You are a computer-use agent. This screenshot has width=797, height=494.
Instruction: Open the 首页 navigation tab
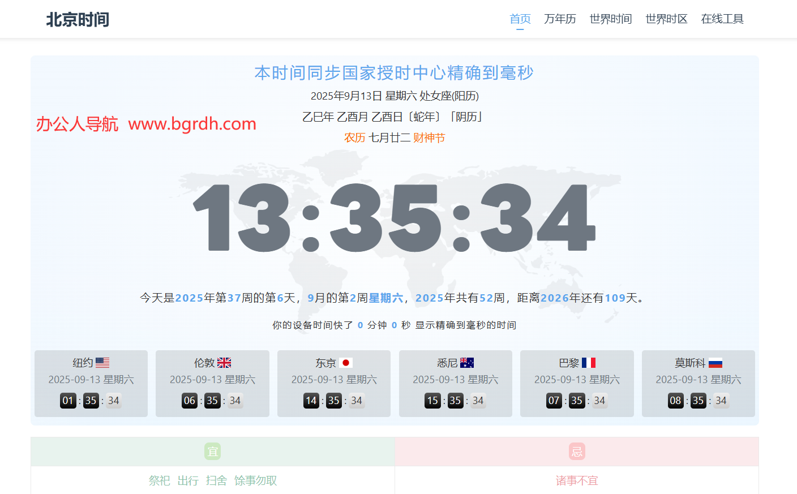[x=520, y=19]
